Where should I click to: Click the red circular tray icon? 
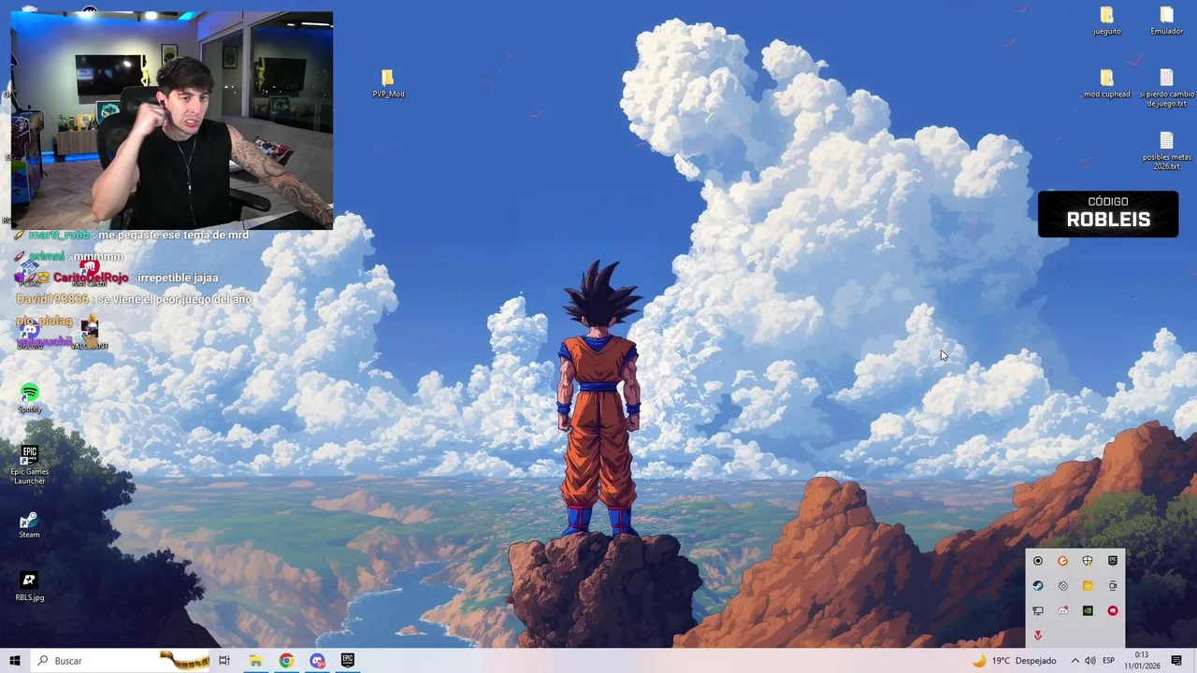coord(1113,610)
